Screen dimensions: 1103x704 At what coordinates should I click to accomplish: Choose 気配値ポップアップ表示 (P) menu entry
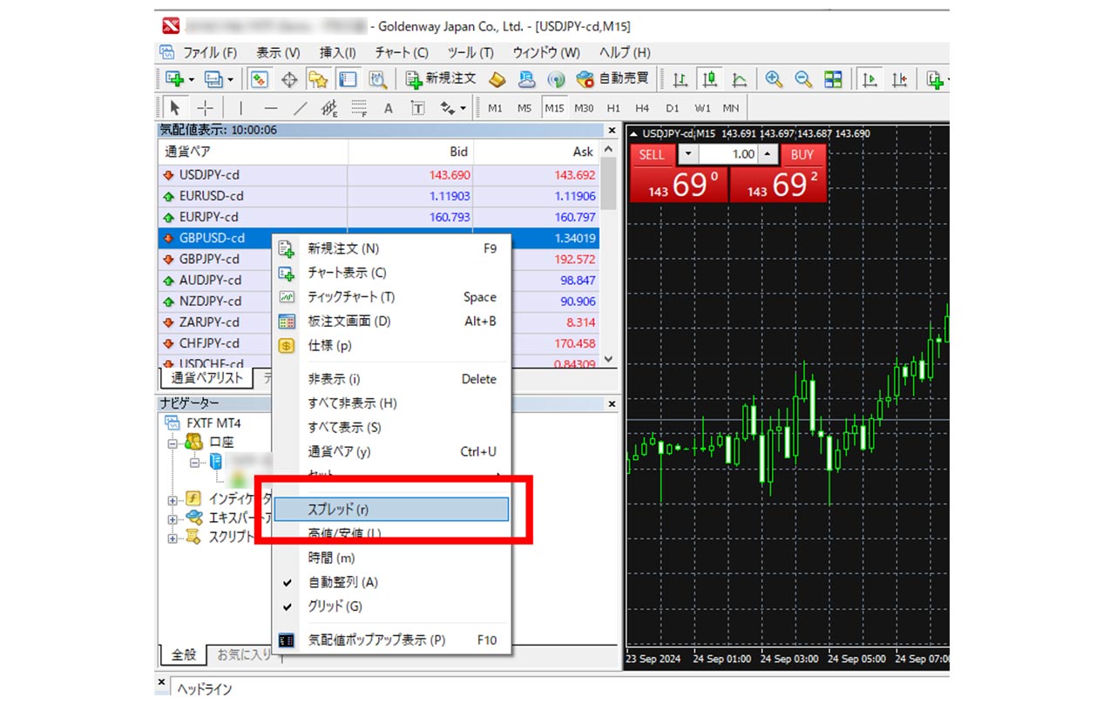pos(391,640)
